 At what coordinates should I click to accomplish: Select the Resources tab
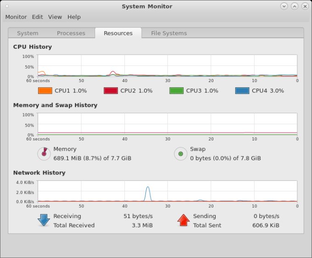click(x=118, y=33)
